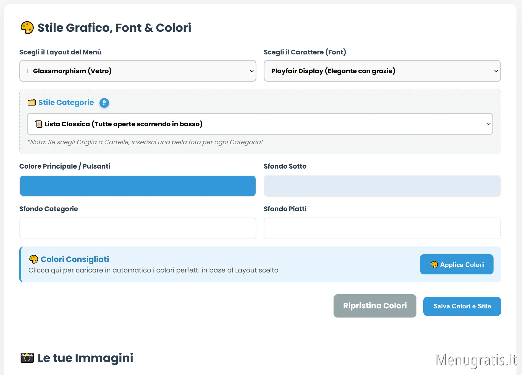Open the white Sfondo Categorie color swatch

138,228
